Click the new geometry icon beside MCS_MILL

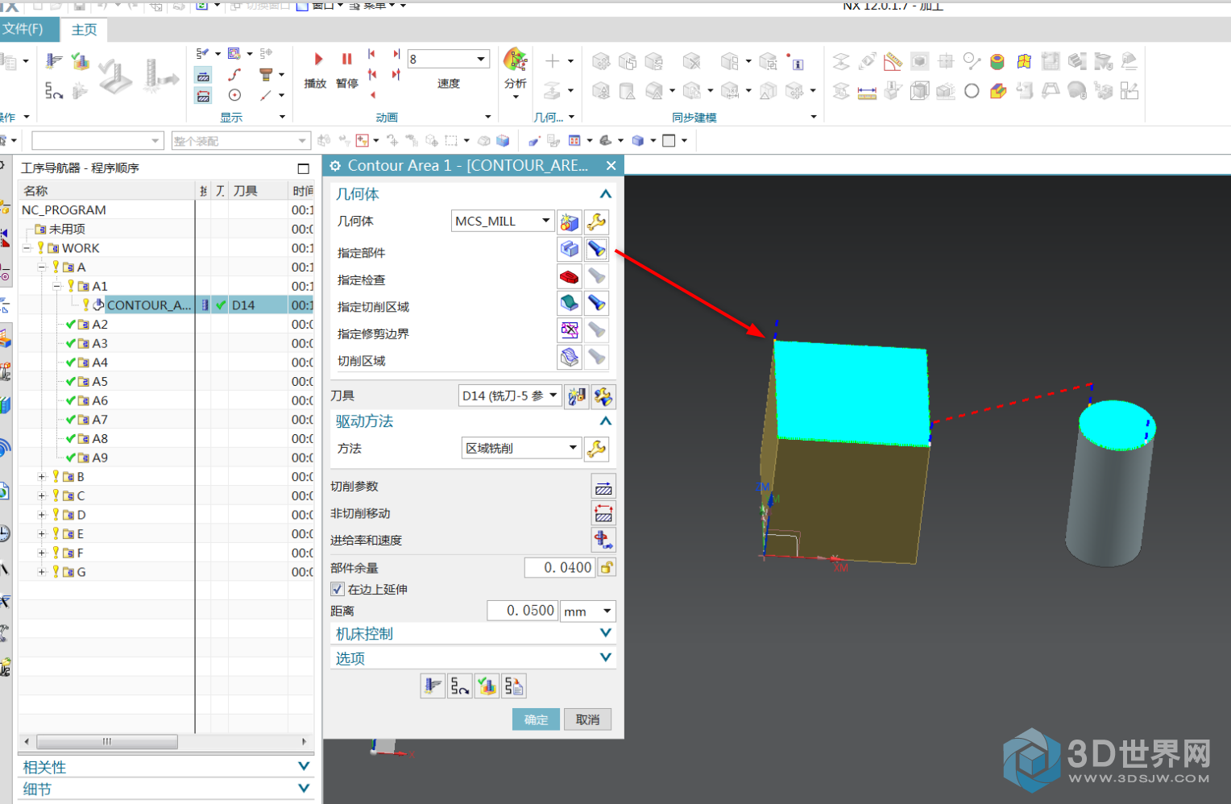pyautogui.click(x=570, y=222)
